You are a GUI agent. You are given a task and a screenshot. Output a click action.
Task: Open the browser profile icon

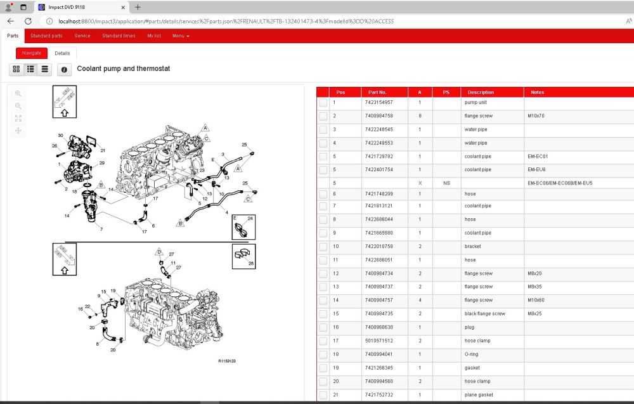point(8,7)
